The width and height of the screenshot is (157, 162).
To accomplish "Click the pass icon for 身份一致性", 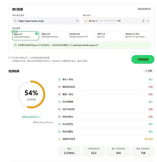I will click(x=59, y=79).
